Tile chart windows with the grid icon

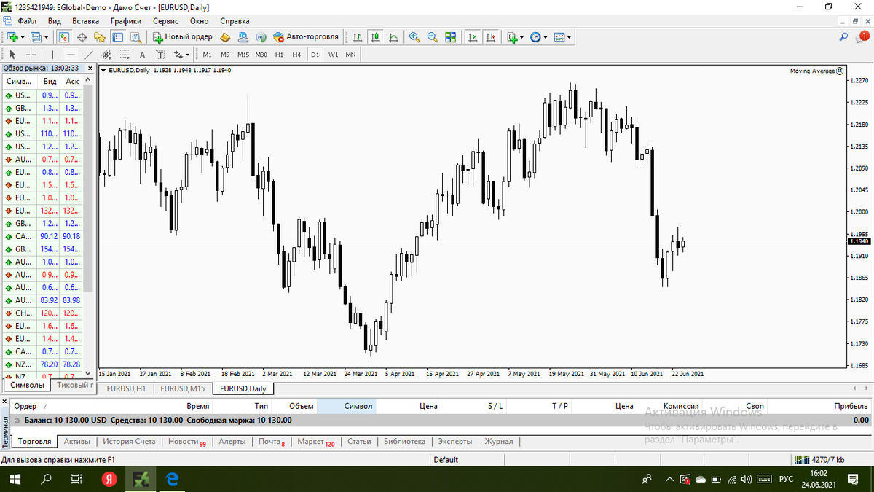point(450,36)
